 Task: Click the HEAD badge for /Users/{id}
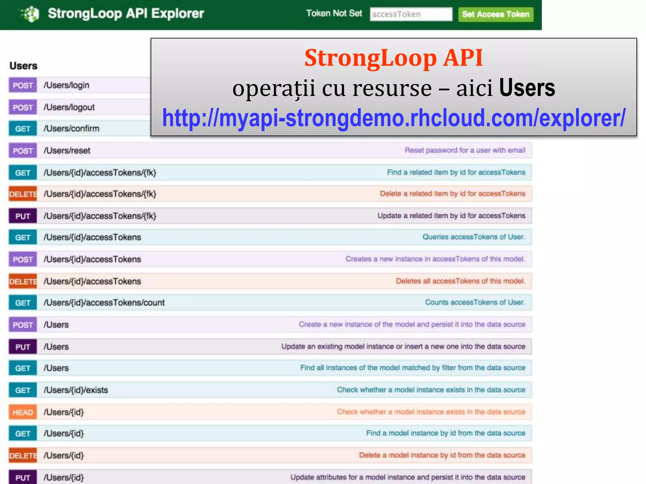pyautogui.click(x=23, y=412)
